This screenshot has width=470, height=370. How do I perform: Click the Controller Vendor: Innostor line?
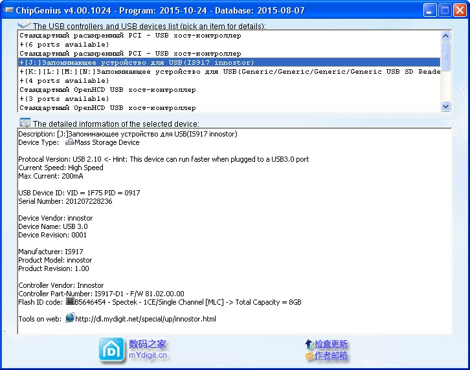tap(61, 285)
